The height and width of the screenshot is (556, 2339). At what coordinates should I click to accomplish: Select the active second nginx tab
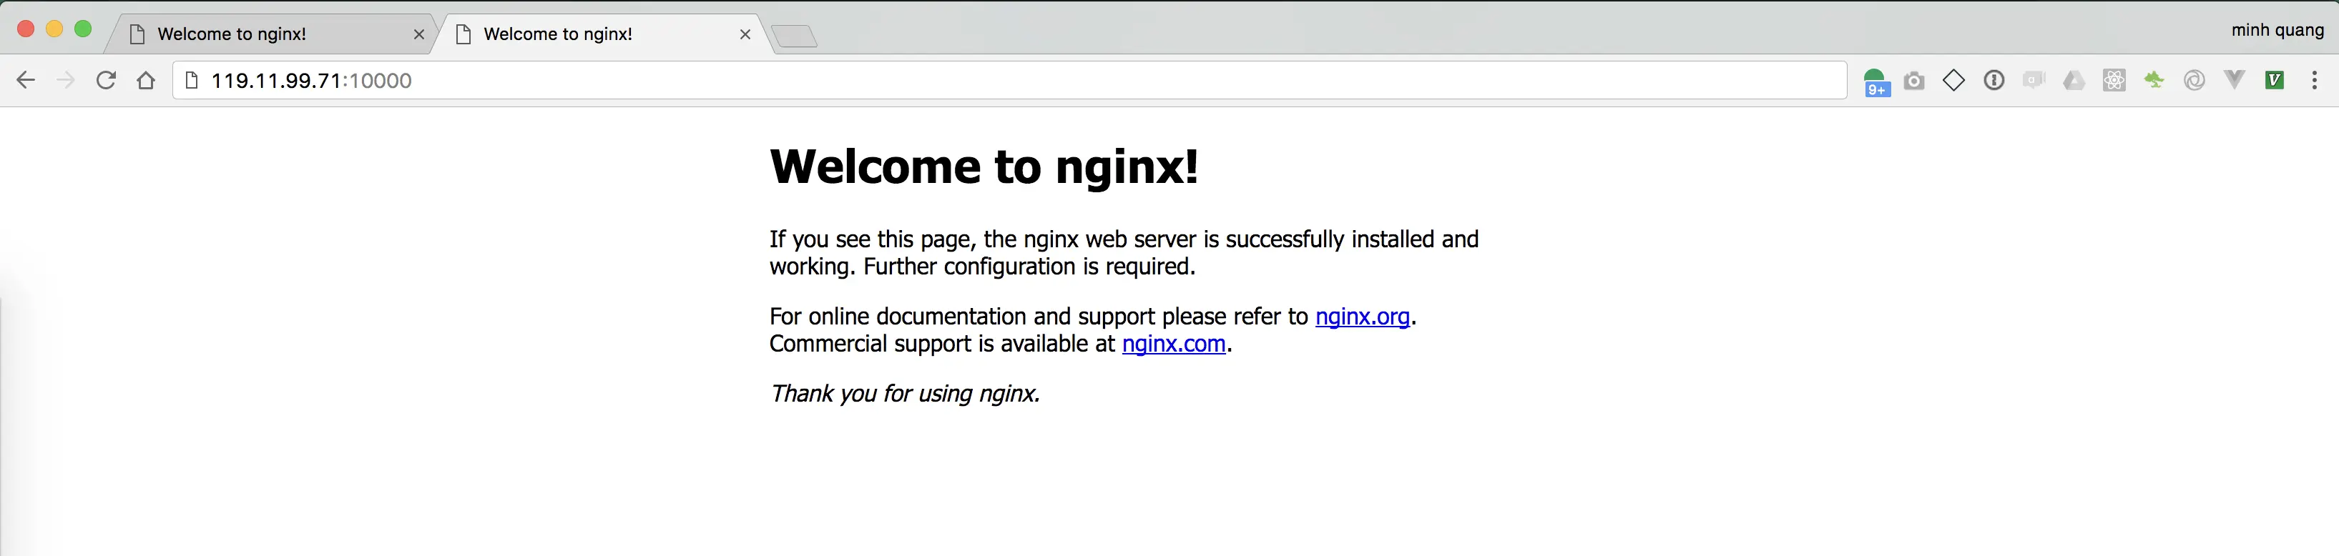[x=599, y=34]
